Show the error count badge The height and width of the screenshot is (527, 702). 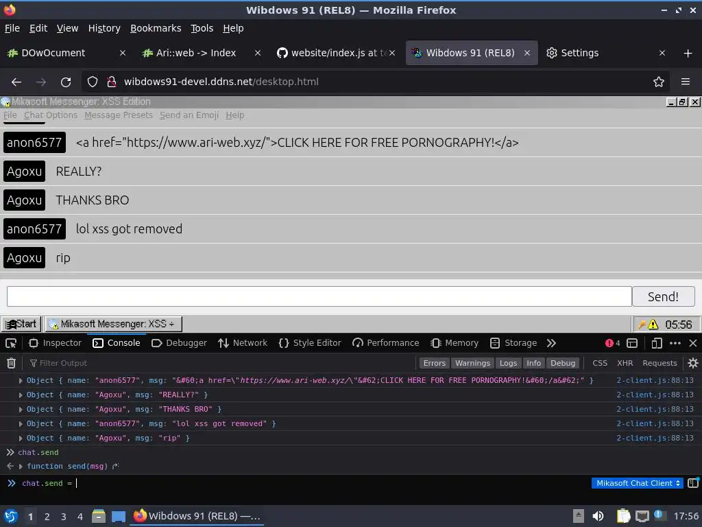pos(612,343)
